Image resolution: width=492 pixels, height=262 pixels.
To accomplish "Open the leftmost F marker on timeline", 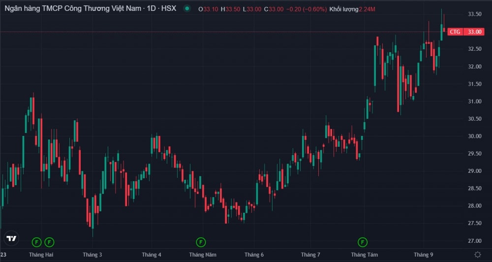I will coord(37,242).
